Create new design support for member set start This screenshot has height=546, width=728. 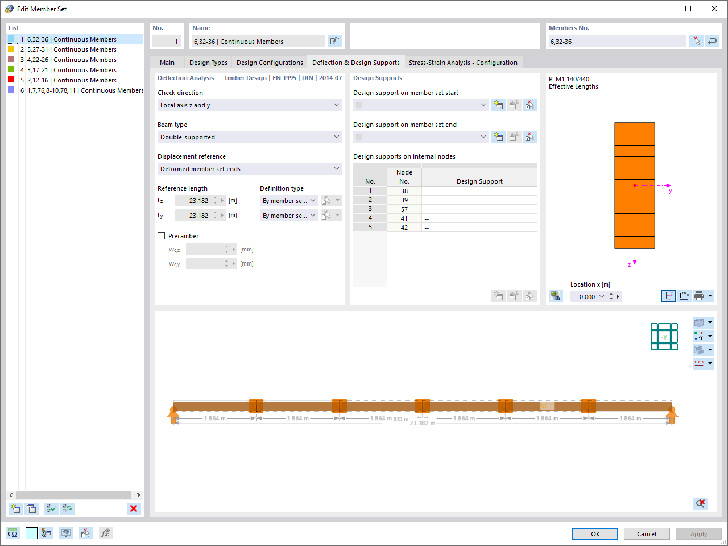coord(498,105)
